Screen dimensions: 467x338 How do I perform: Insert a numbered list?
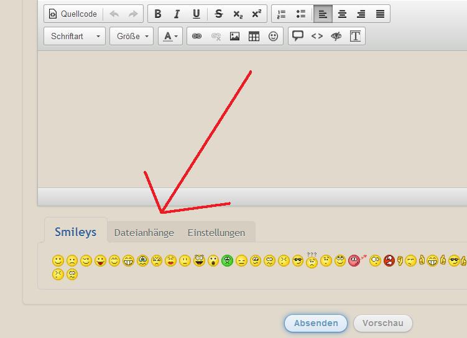(281, 14)
